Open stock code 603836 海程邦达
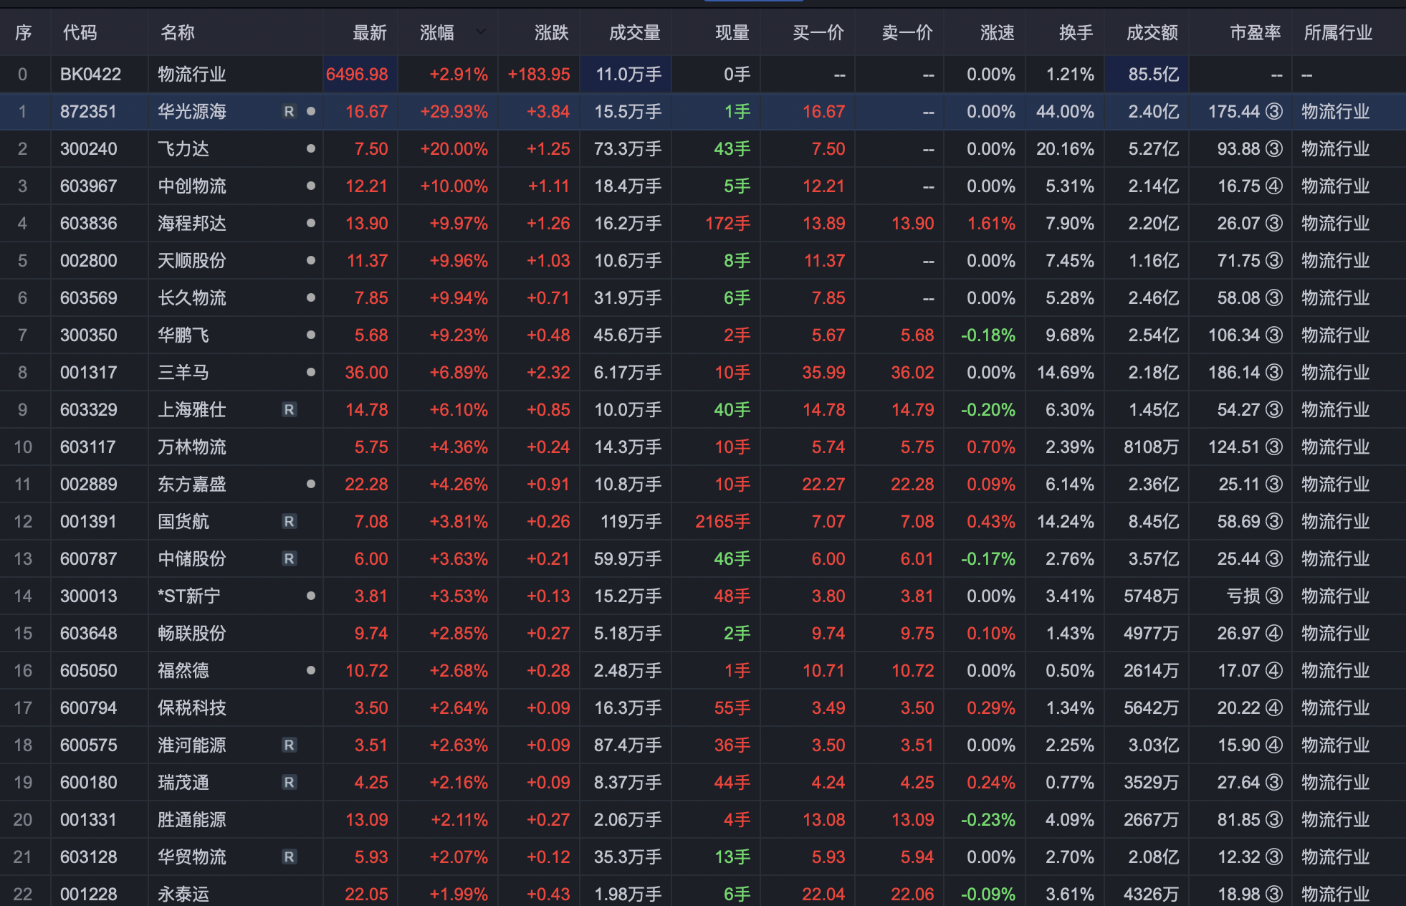 [x=89, y=224]
